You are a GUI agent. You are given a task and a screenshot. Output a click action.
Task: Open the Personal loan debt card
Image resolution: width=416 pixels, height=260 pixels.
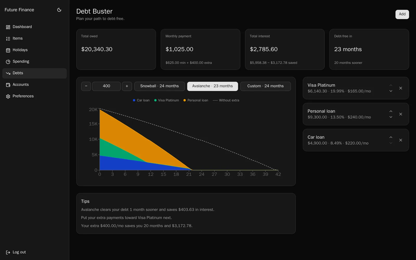(356, 114)
